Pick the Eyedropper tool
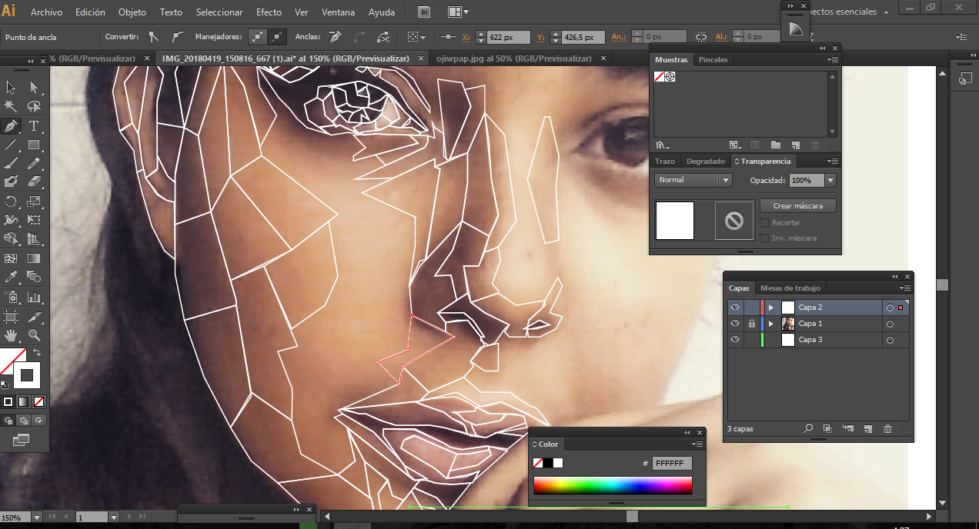Screen dimensions: 979x529 point(11,278)
